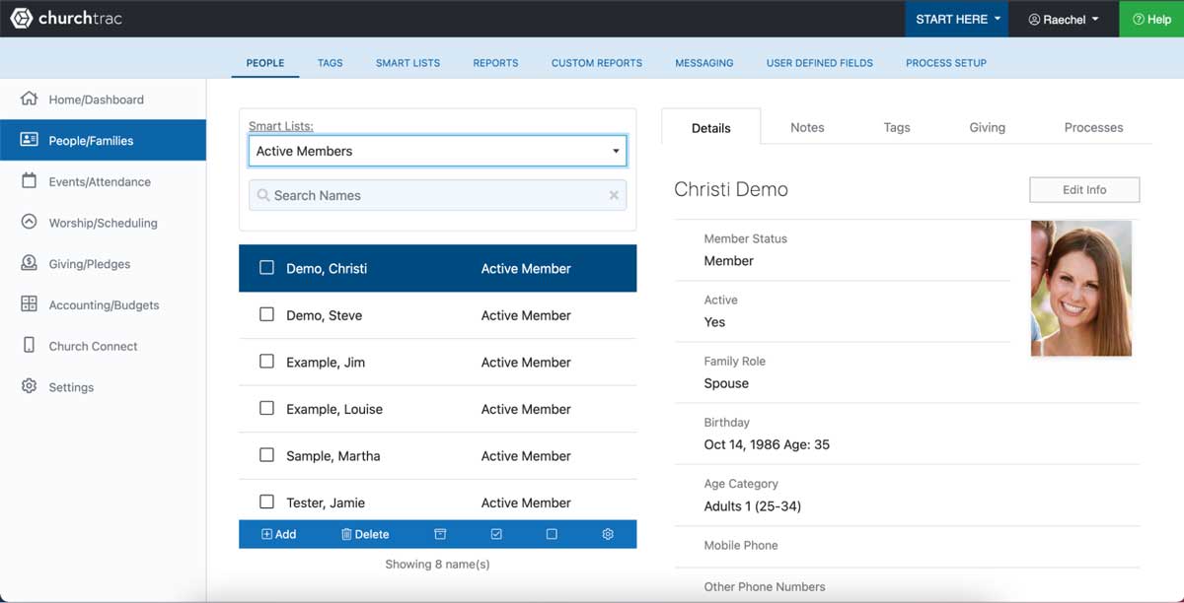This screenshot has height=603, width=1184.
Task: Open list options with the gear icon
Action: [608, 533]
